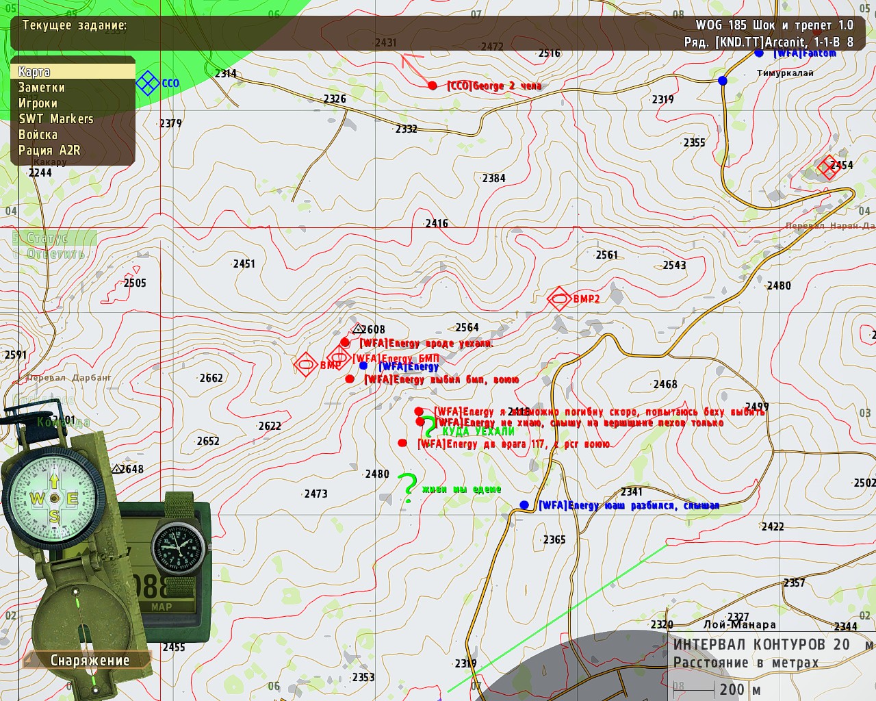This screenshot has width=876, height=701.
Task: Click blue dot for Energy юаш разбился
Action: tap(524, 505)
